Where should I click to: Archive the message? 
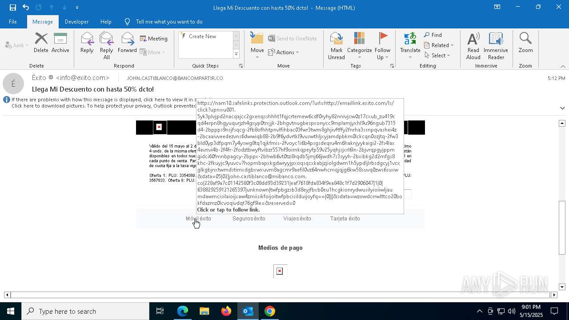click(60, 43)
